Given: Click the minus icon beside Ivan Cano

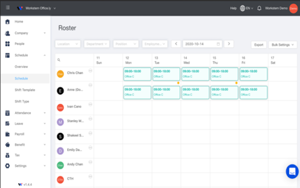Looking at the screenshot, I should tap(90, 104).
